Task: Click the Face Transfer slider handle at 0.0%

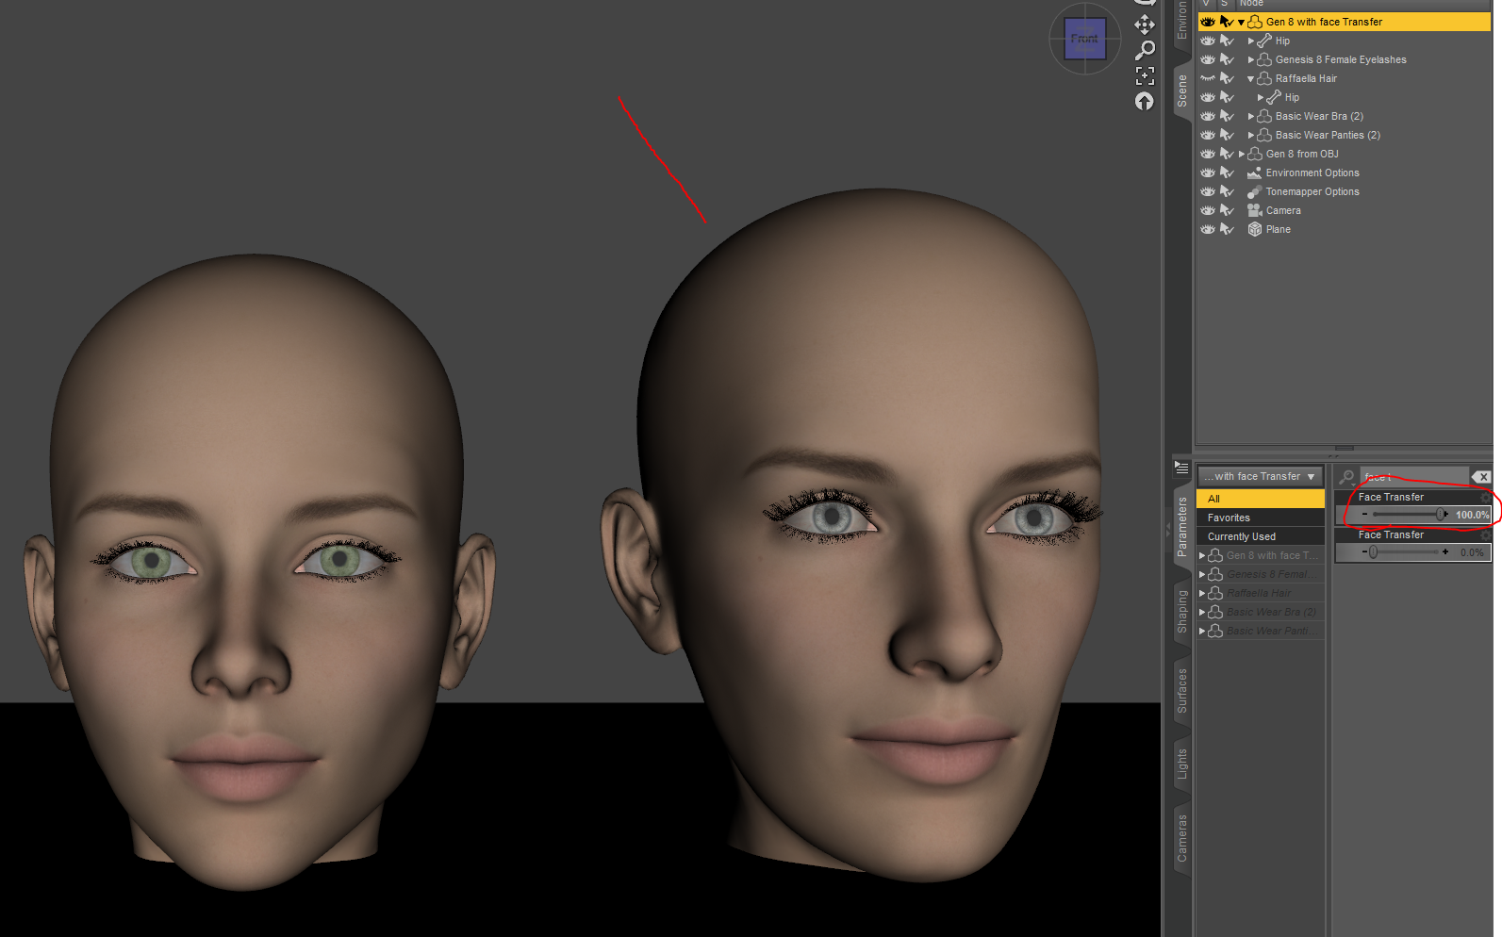Action: click(1374, 552)
